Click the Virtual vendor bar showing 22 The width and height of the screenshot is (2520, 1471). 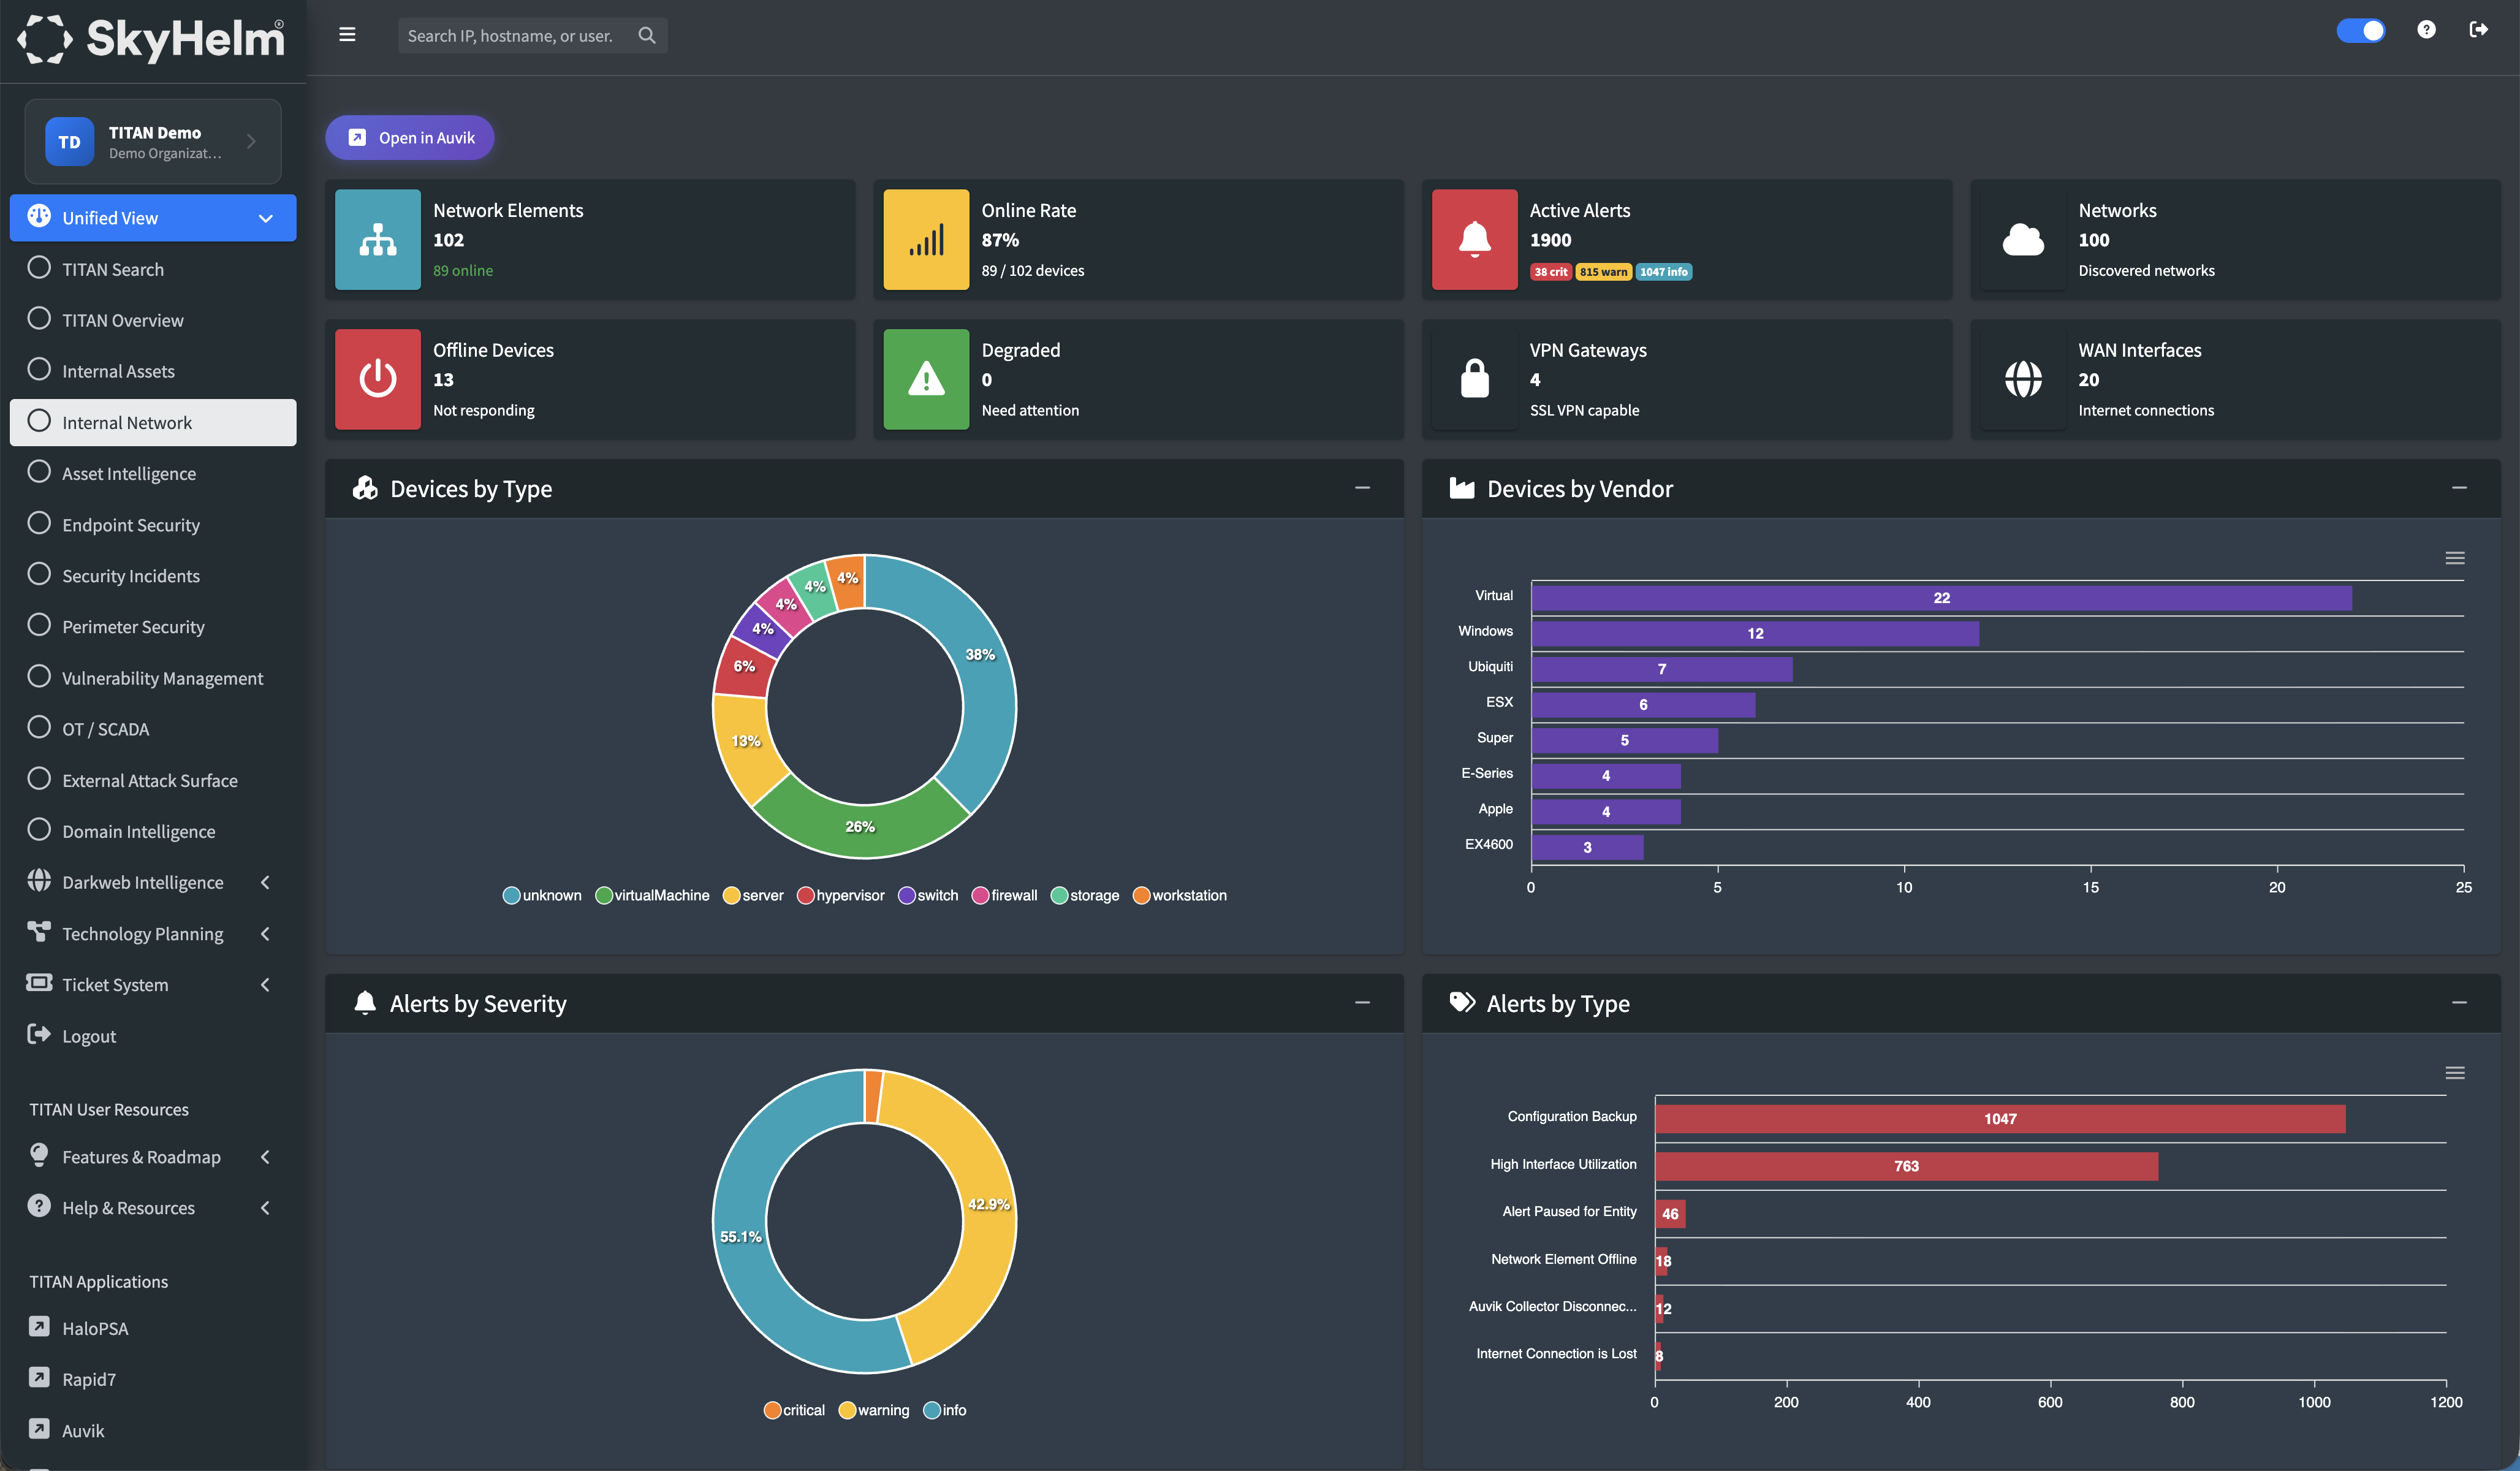tap(1941, 598)
